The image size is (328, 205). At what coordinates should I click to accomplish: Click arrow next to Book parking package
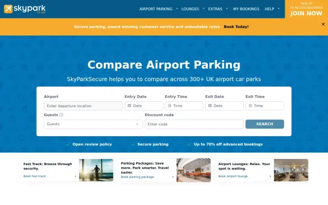[173, 177]
